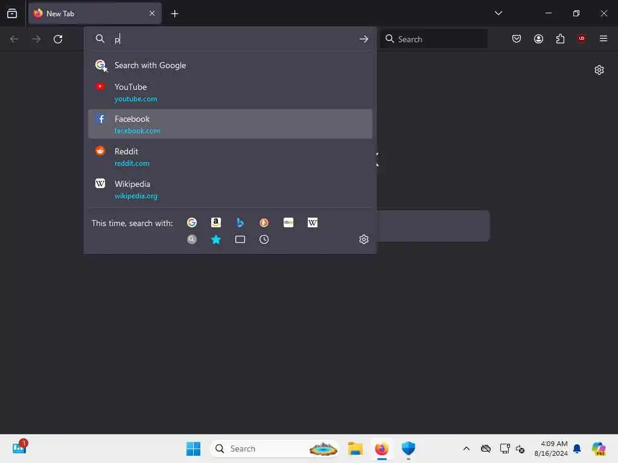
Task: Expand the list all tabs chevron
Action: (498, 13)
